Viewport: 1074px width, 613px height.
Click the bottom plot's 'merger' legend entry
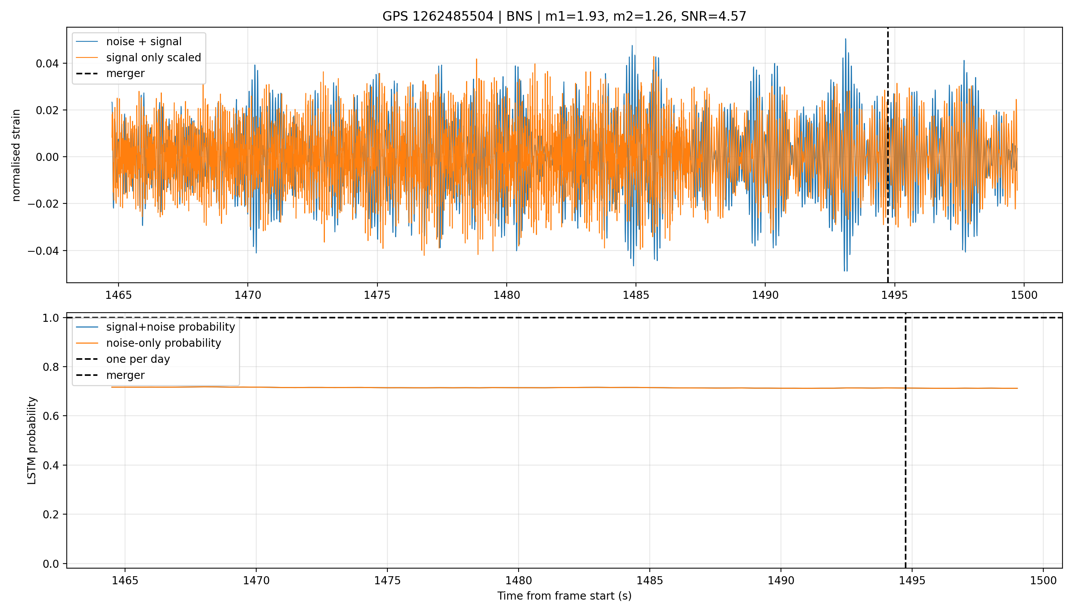[110, 375]
